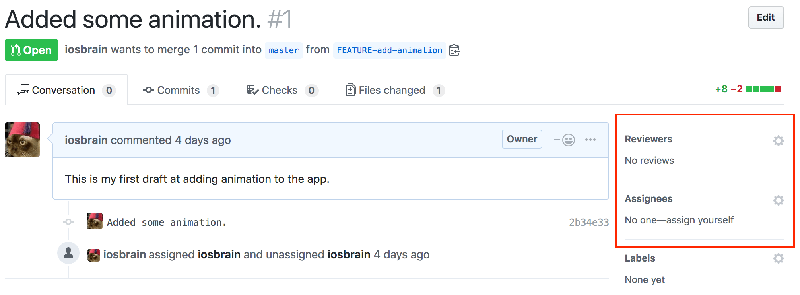Click the copy branch name clipboard icon
The width and height of the screenshot is (800, 295).
click(454, 50)
